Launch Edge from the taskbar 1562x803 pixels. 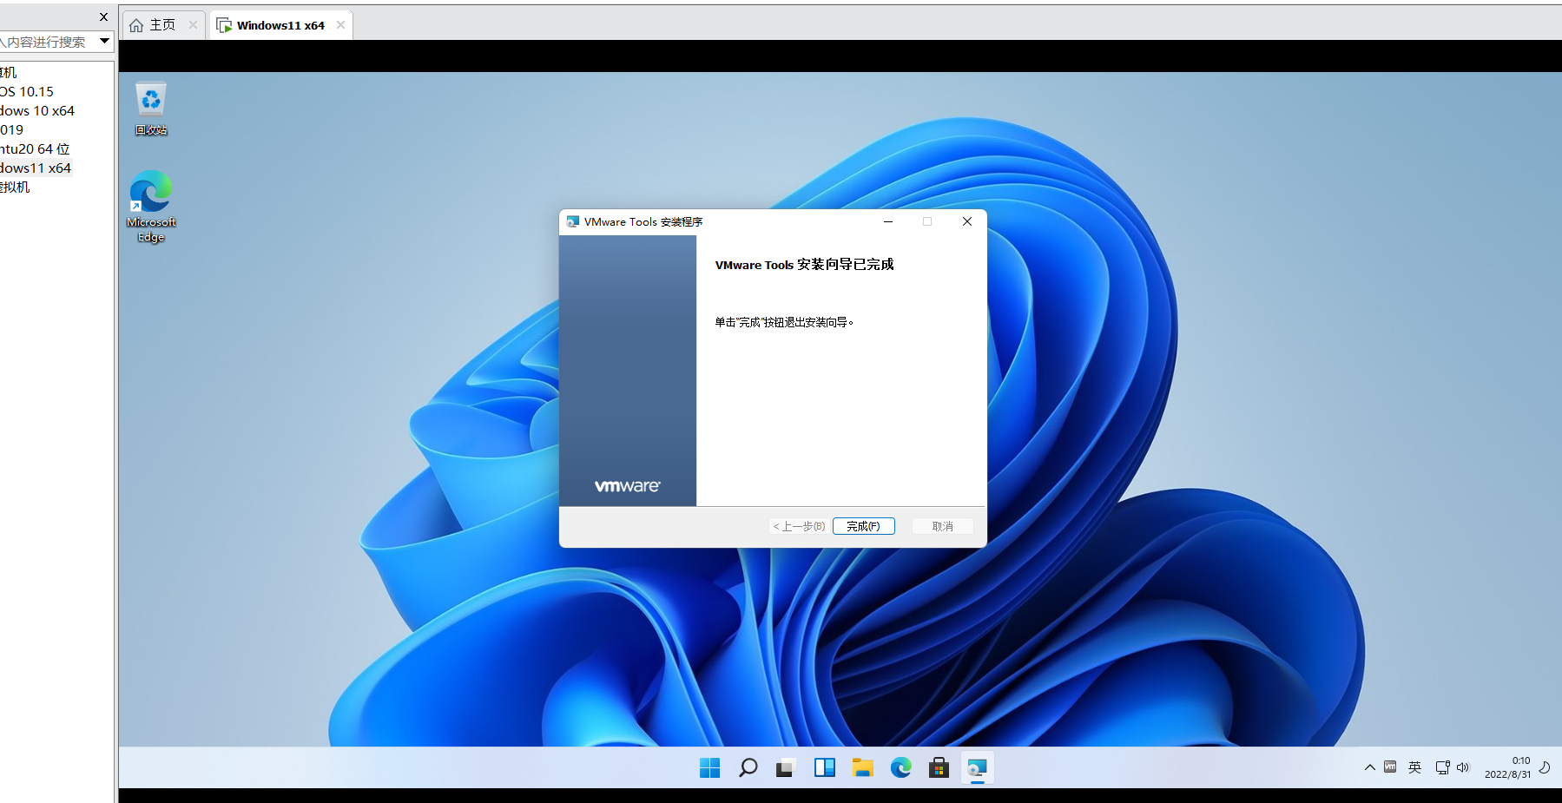pos(900,767)
